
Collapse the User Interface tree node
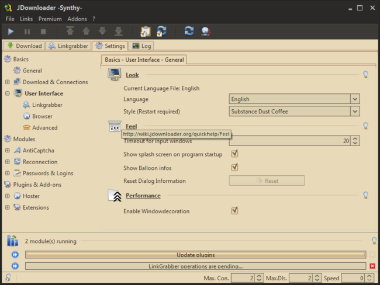click(8, 93)
